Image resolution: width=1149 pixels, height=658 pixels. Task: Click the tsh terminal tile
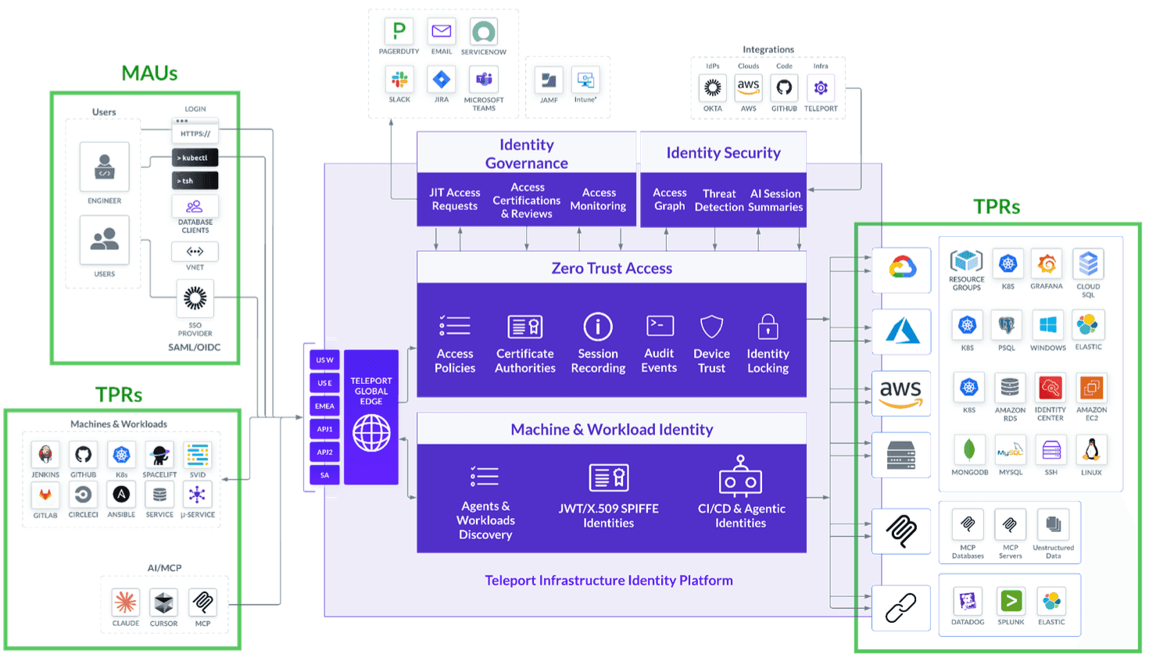[195, 181]
